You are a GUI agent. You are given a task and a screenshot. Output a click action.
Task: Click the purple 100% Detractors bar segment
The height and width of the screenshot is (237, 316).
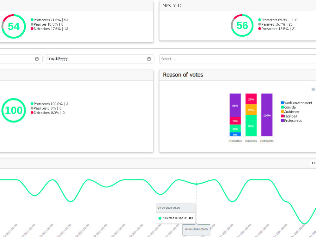[267, 116]
